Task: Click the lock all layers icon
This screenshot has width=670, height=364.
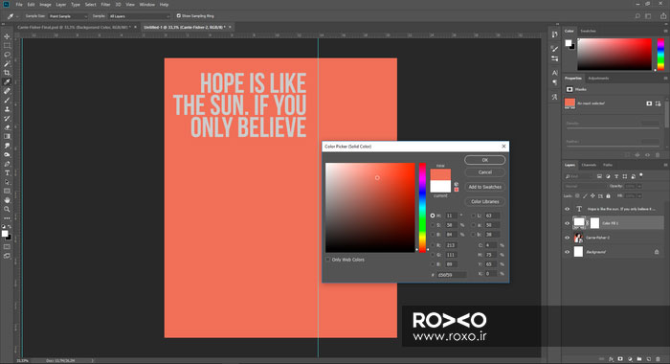Action: [x=608, y=196]
